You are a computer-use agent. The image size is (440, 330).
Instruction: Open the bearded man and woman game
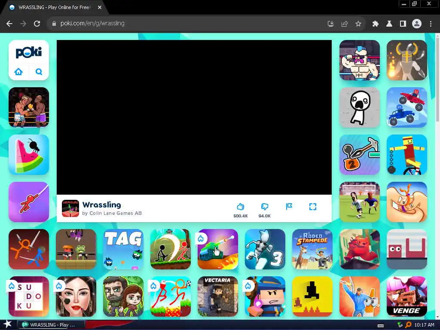pyautogui.click(x=123, y=296)
